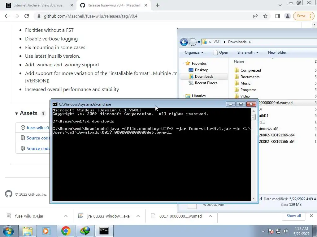This screenshot has width=317, height=237.
Task: Open Chrome profile avatar
Action: (287, 16)
